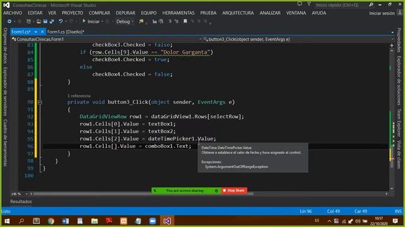Image resolution: width=405 pixels, height=227 pixels.
Task: Open the Propiedades side panel
Action: tap(399, 40)
